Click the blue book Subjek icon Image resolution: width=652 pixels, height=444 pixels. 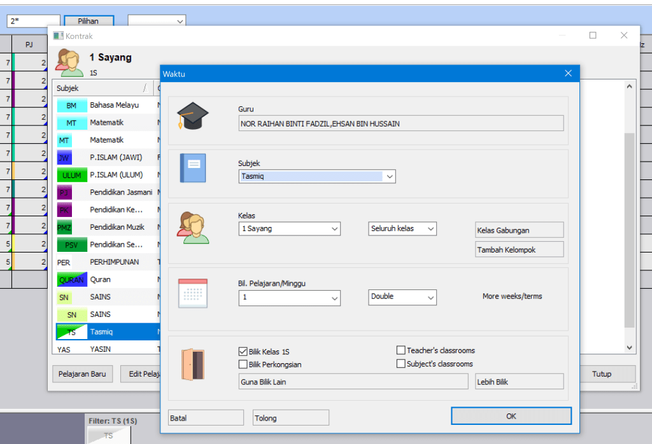[193, 168]
